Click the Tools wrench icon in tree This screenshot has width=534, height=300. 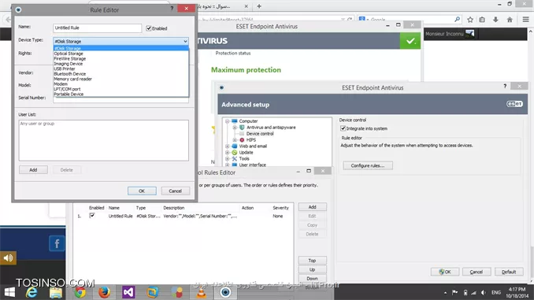[x=234, y=159]
